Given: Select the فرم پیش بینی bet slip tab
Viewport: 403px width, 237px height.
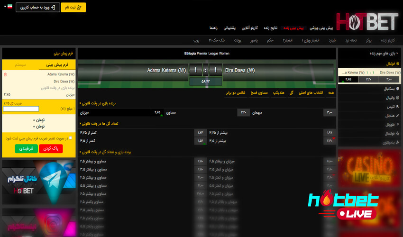Looking at the screenshot, I should [57, 64].
